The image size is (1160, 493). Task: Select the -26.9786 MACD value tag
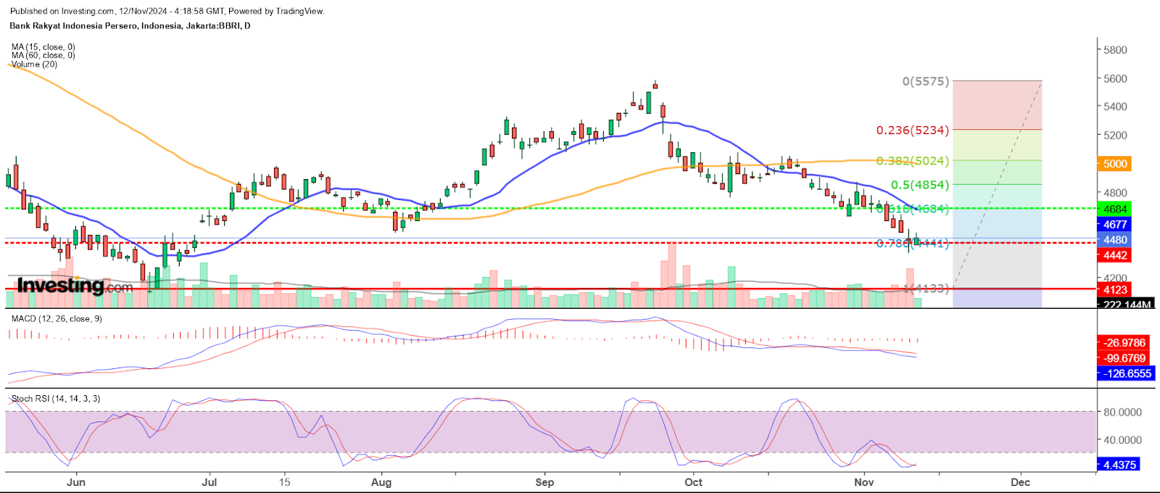tap(1124, 343)
